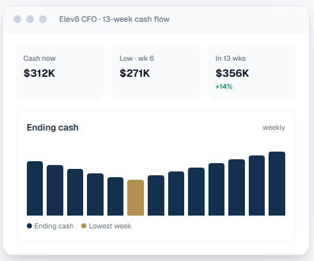Select the $312K cash value
Screen dimensions: 314x261
[39, 73]
